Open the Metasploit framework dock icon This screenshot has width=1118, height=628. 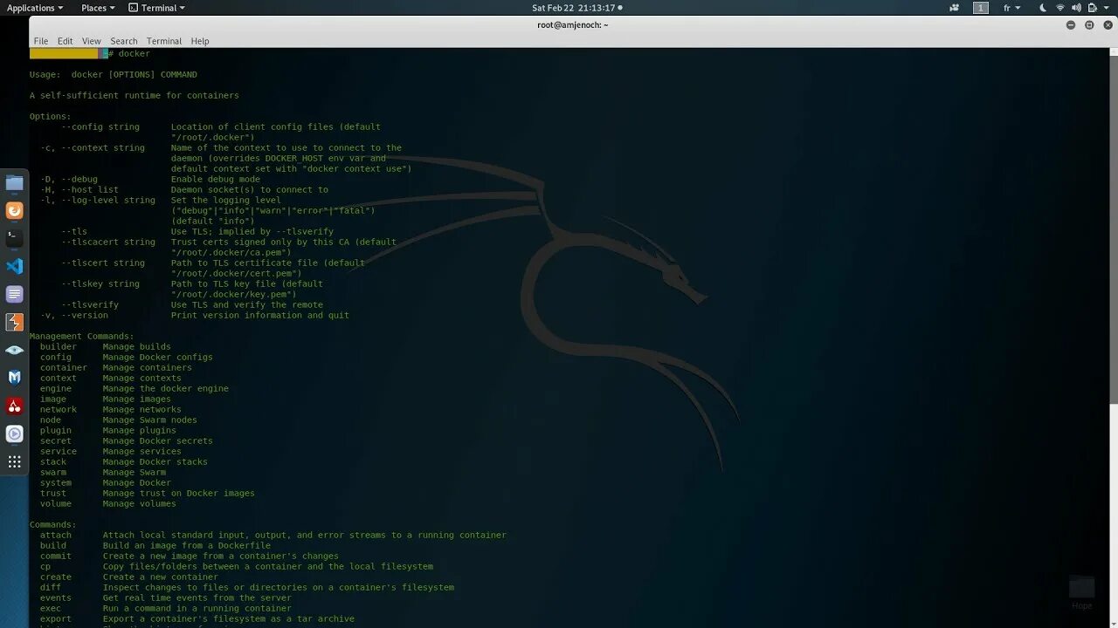point(14,378)
